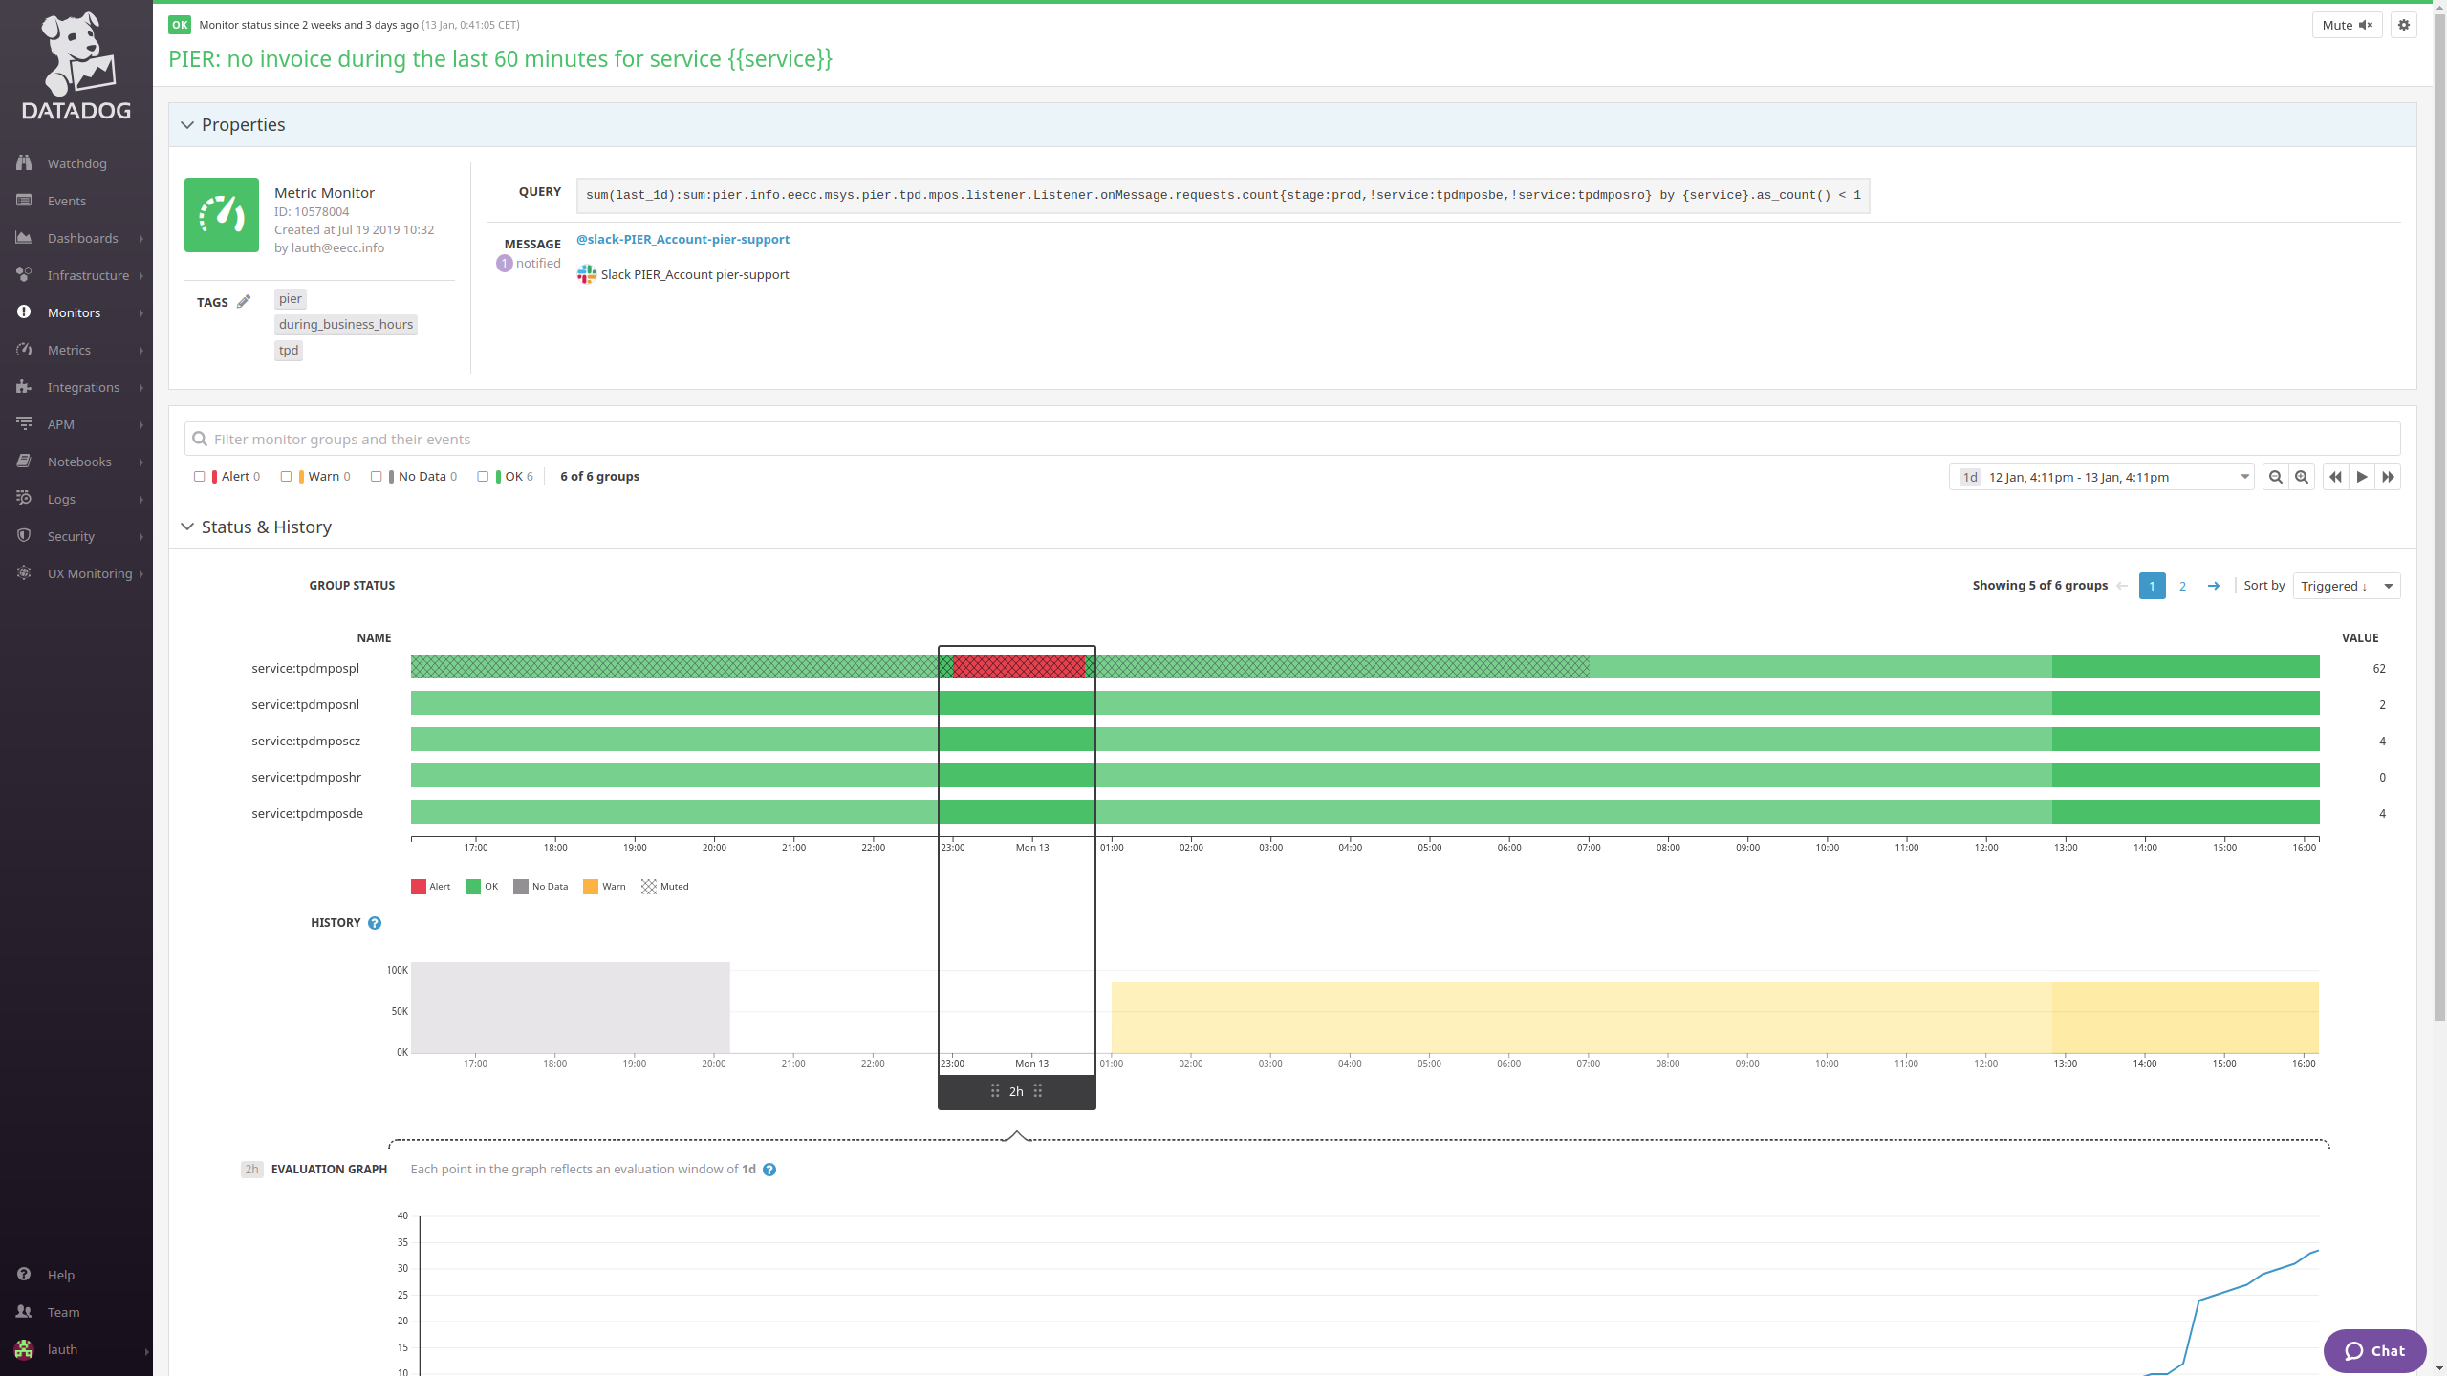This screenshot has height=1376, width=2447.
Task: Open the Events panel icon
Action: pyautogui.click(x=24, y=200)
